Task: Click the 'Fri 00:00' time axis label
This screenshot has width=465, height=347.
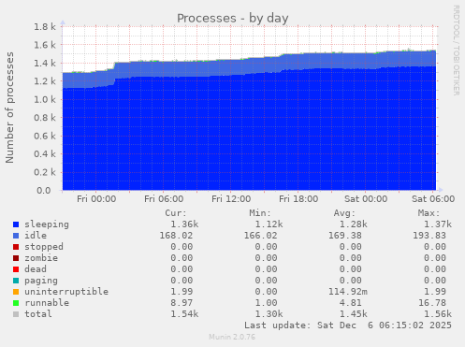Action: pos(96,199)
